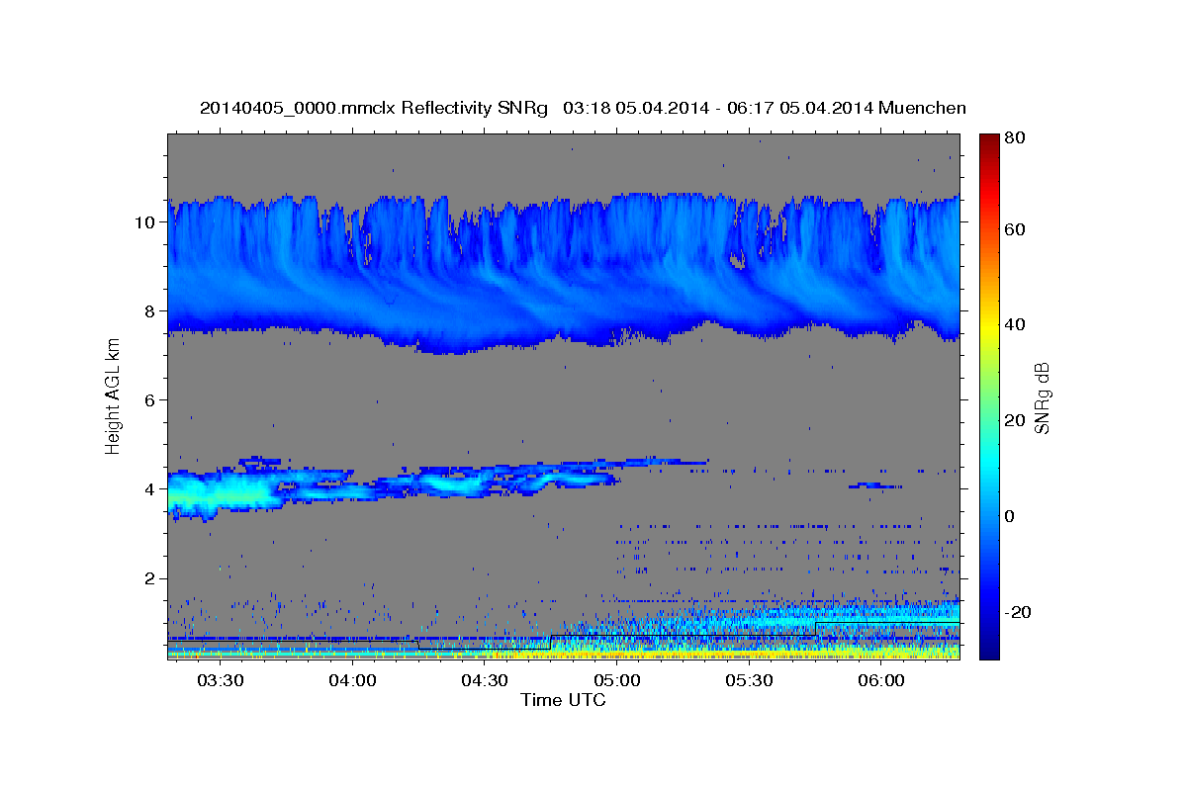This screenshot has width=1187, height=791.
Task: Select the '05:00' time tick label
Action: (617, 681)
